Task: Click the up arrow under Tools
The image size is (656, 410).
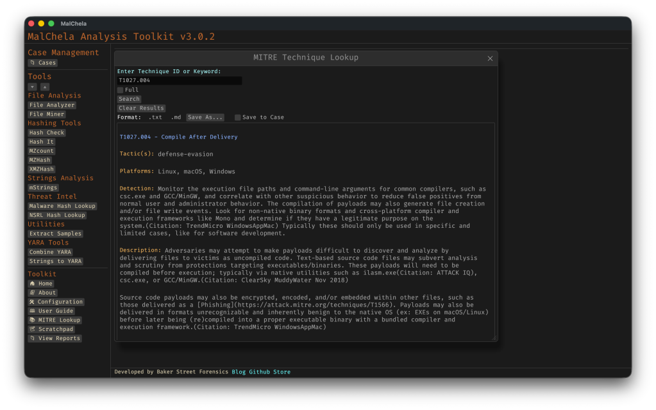Action: [x=45, y=87]
